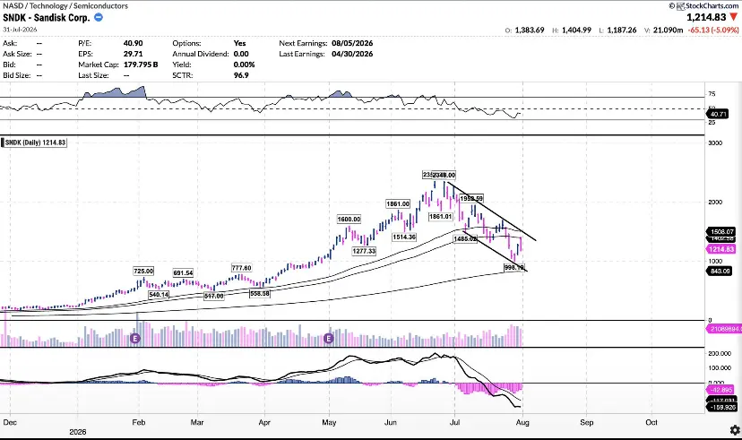This screenshot has width=742, height=440.
Task: Click the 1600.00 peak price label
Action: [x=349, y=219]
